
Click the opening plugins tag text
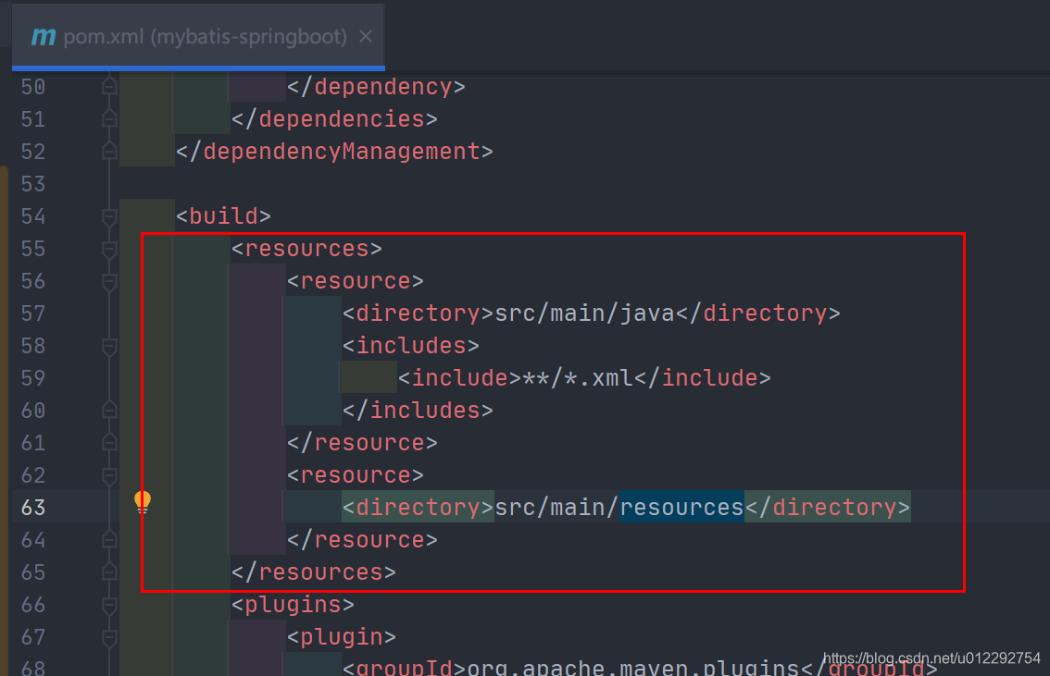coord(293,605)
